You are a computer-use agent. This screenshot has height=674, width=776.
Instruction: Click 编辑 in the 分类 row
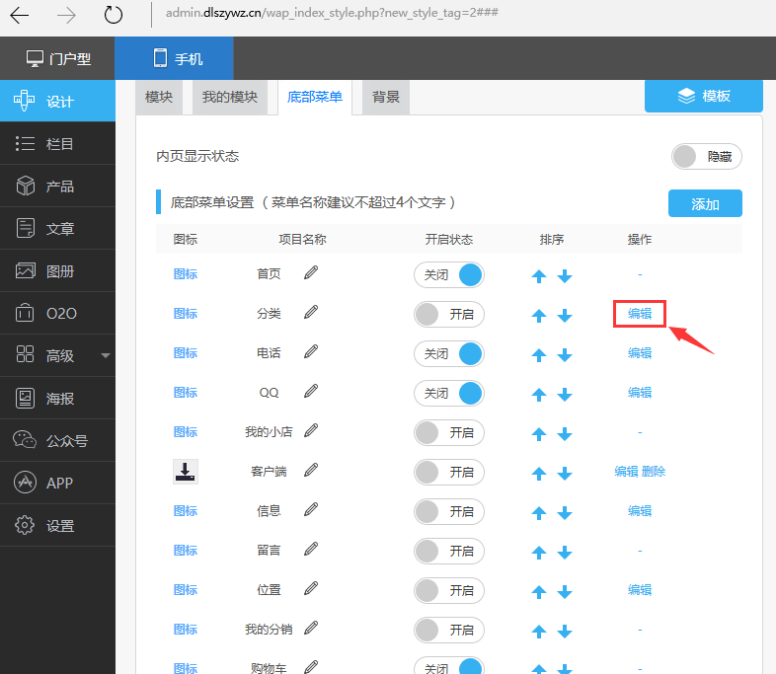tap(640, 314)
